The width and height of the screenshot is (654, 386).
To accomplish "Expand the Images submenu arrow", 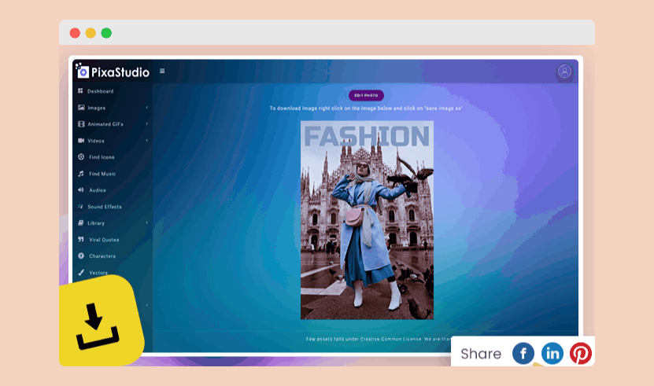I will click(146, 108).
